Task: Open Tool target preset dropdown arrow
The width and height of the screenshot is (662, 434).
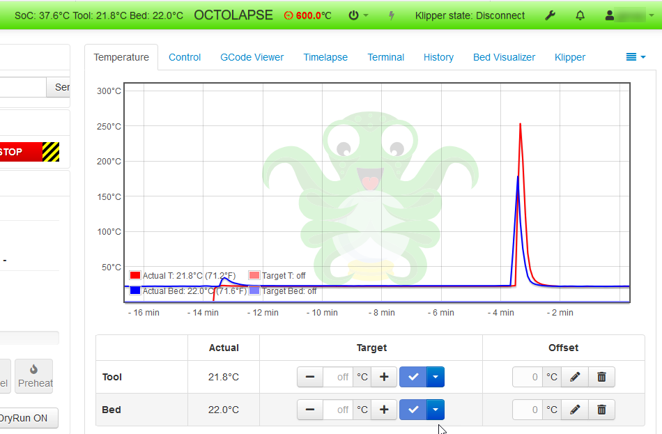Action: click(436, 377)
